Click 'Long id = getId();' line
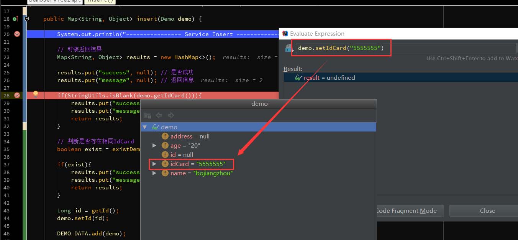 [x=88, y=210]
